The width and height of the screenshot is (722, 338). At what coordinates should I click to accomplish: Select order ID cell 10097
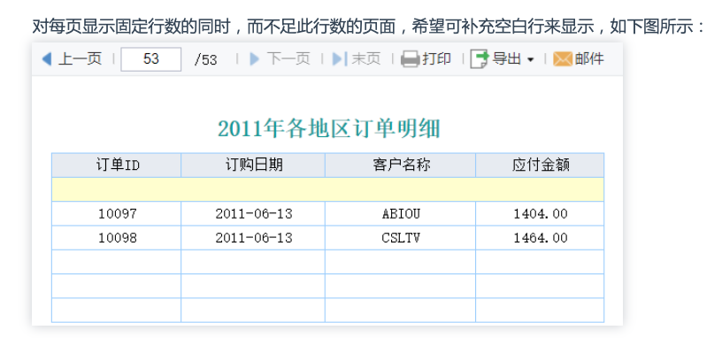click(x=116, y=213)
